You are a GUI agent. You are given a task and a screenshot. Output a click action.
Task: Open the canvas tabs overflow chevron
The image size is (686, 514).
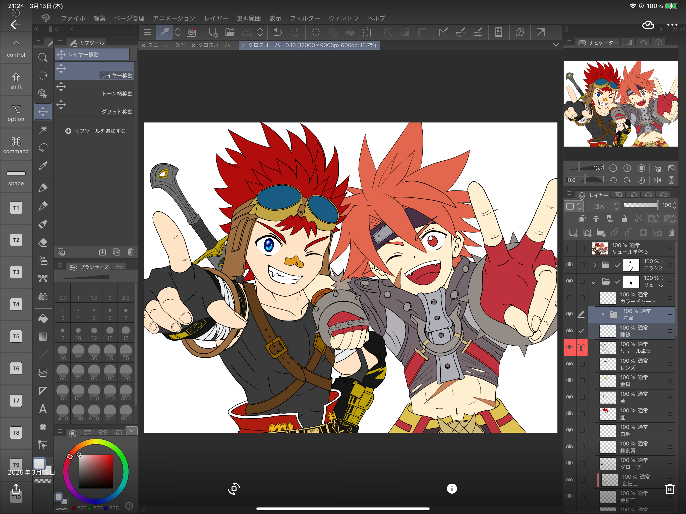556,45
